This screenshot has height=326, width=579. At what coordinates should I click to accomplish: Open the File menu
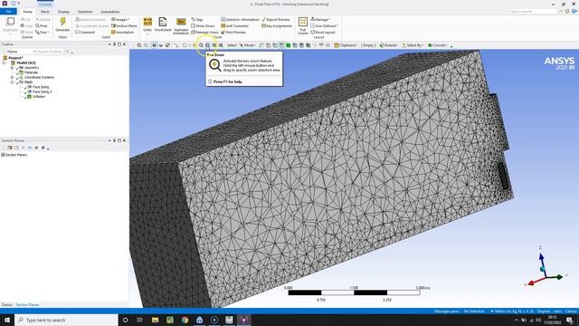(x=8, y=12)
